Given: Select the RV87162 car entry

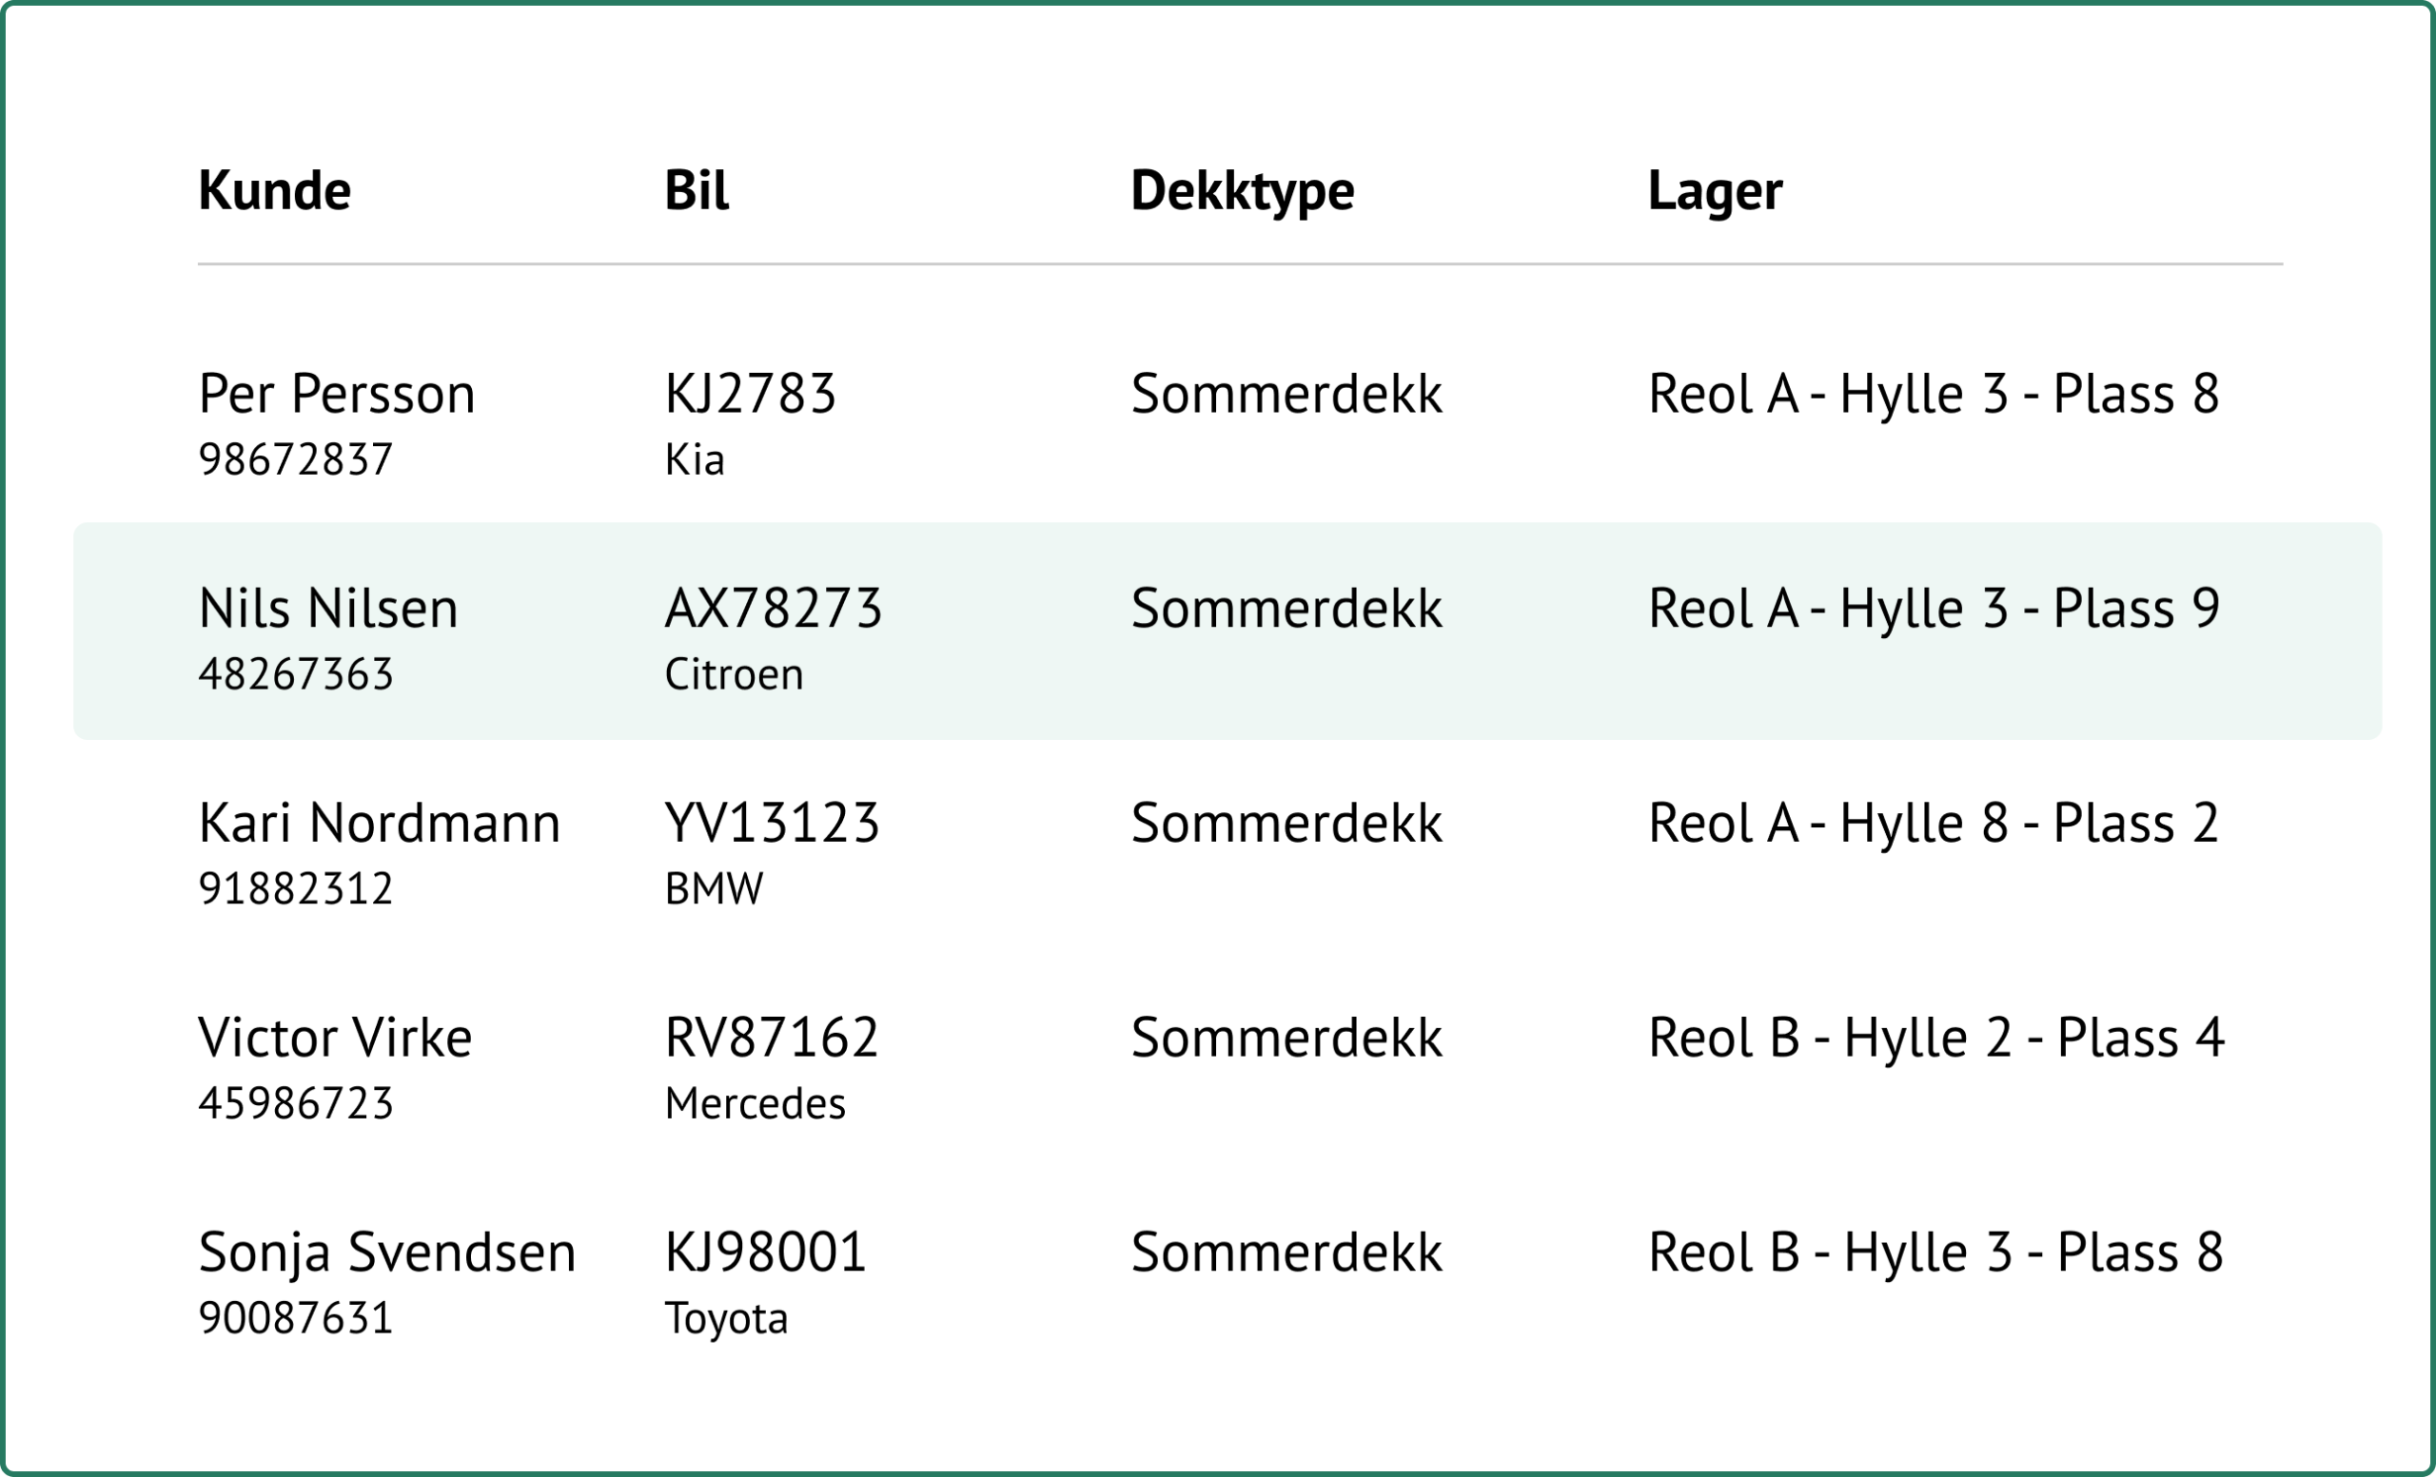Looking at the screenshot, I should tap(771, 1038).
